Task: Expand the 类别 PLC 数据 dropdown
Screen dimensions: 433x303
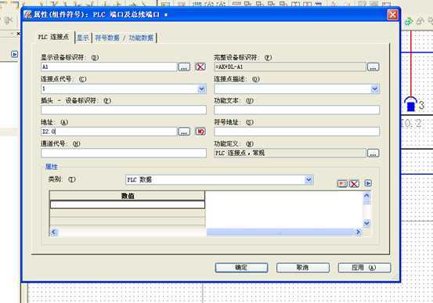Action: tap(309, 180)
